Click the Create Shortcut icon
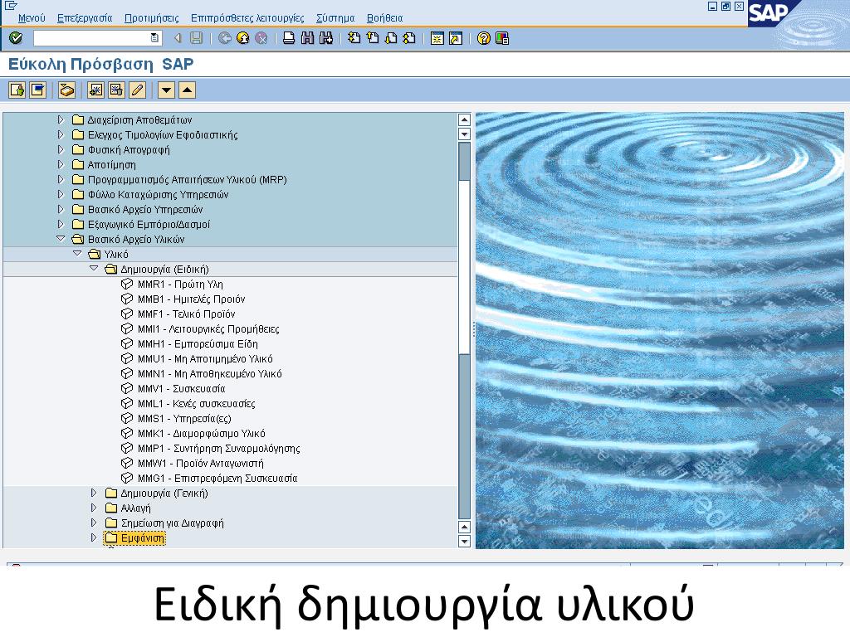The image size is (850, 637). [456, 38]
